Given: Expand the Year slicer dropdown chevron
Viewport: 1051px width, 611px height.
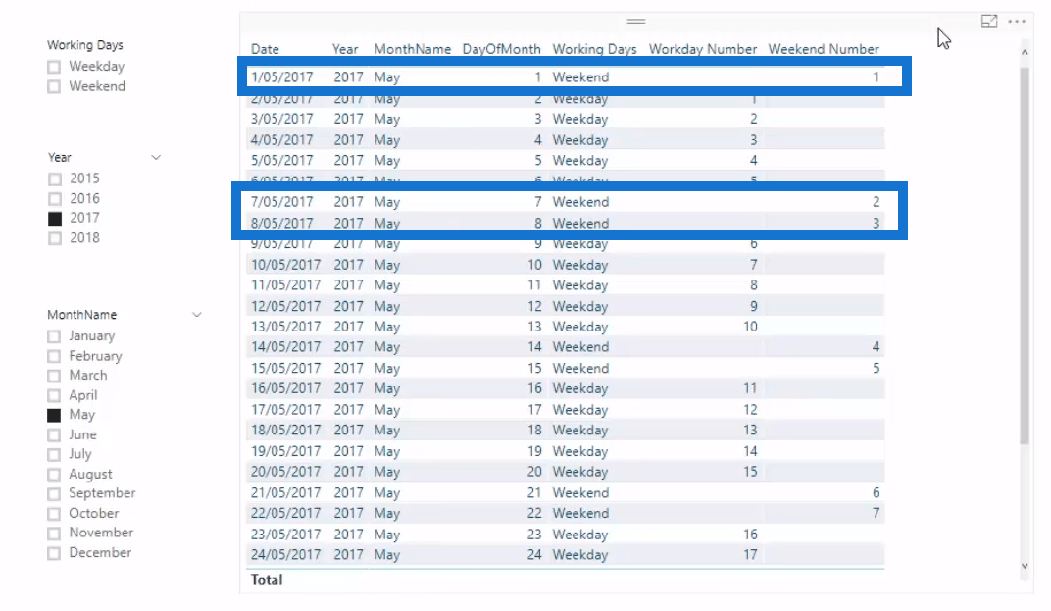Looking at the screenshot, I should pyautogui.click(x=156, y=158).
